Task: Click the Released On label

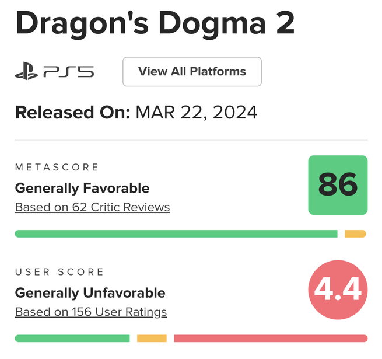Action: 72,112
